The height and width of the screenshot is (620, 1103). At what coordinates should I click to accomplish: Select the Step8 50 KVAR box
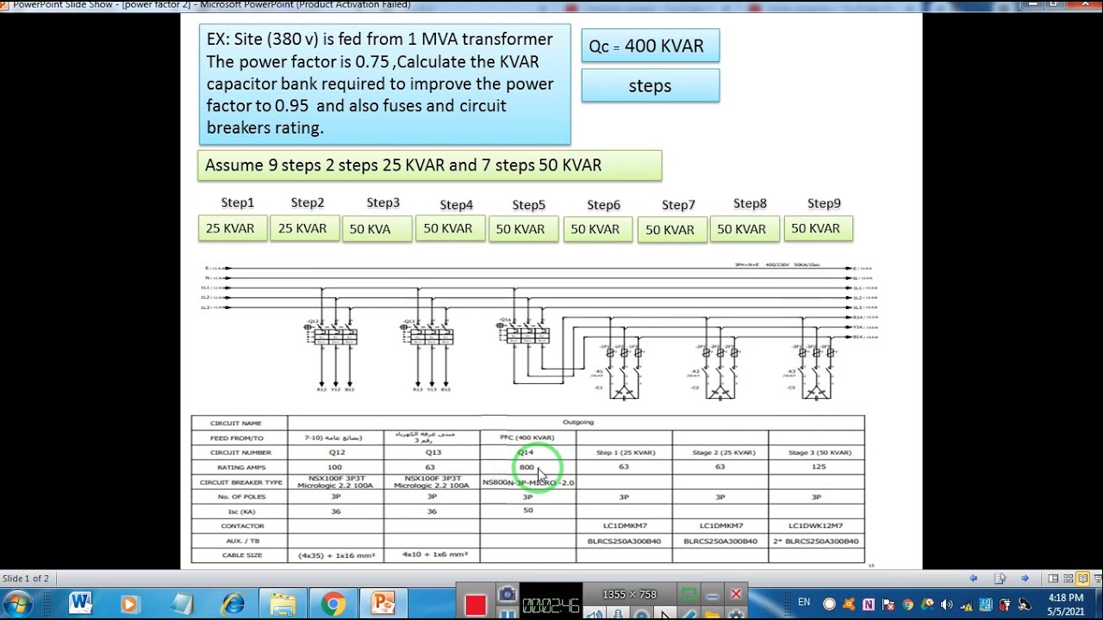coord(745,230)
